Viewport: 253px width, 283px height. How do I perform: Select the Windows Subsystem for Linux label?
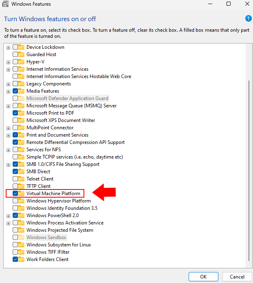coord(59,245)
